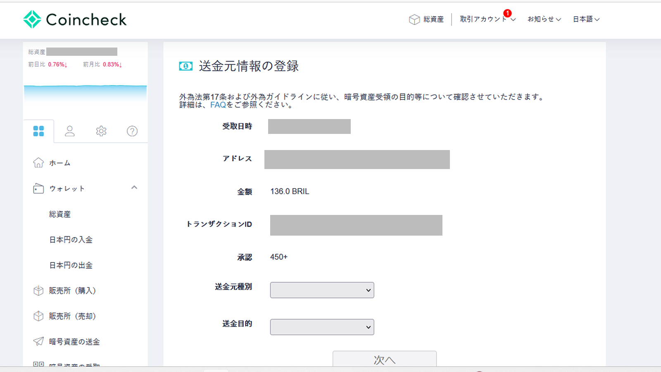Click the red notification badge on 取引アカウント
This screenshot has width=661, height=372.
click(x=507, y=13)
